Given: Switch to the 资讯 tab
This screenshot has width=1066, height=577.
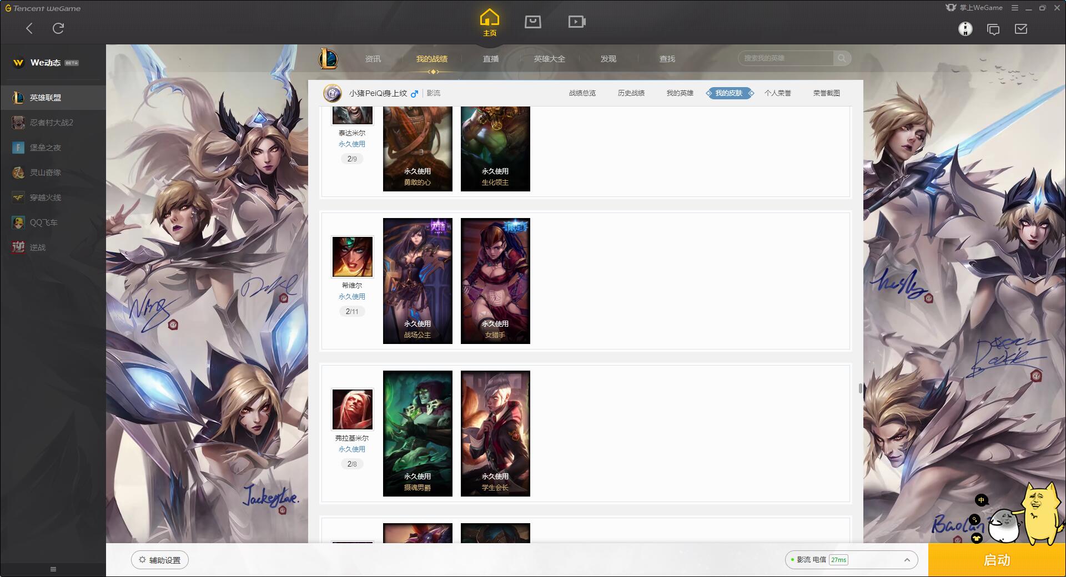Looking at the screenshot, I should pos(373,59).
